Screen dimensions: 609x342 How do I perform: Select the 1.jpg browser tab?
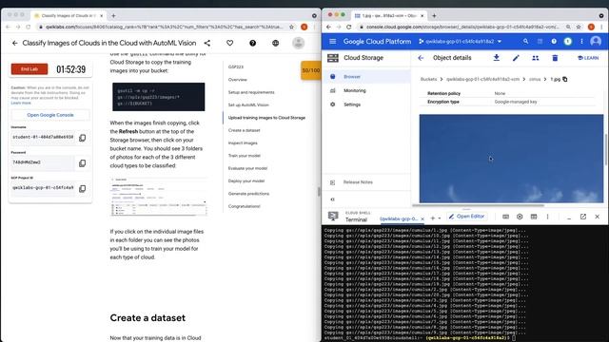389,15
